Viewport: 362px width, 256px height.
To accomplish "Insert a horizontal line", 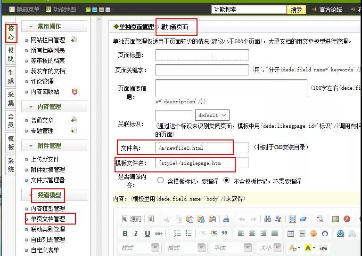I will coord(302,234).
